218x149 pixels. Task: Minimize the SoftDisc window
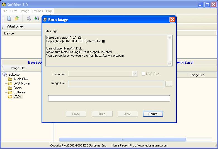click(x=200, y=5)
